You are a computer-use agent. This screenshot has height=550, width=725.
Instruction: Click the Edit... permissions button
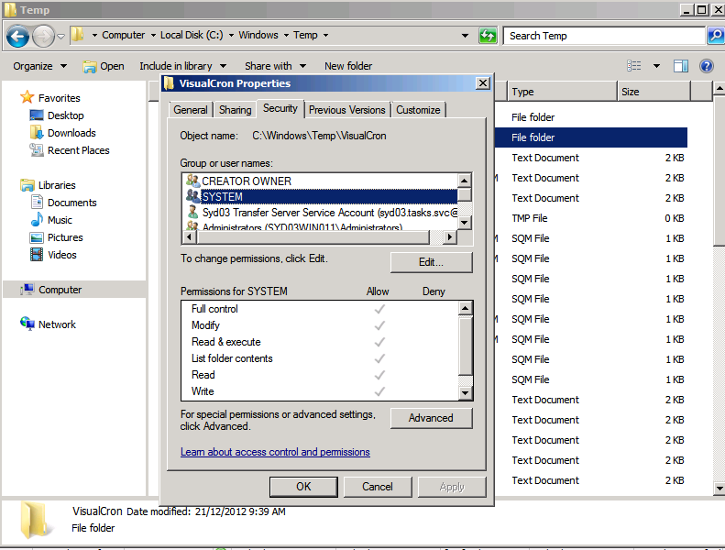pyautogui.click(x=431, y=262)
